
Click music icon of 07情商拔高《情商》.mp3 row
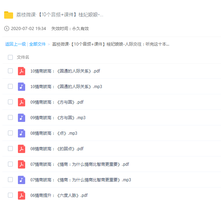pos(22,180)
